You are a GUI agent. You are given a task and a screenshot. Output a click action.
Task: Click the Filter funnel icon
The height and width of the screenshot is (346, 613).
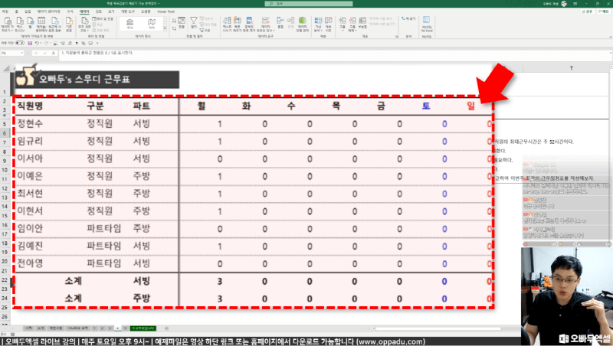(194, 23)
